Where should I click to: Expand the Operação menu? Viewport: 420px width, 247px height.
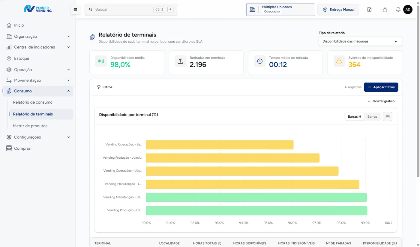[38, 69]
